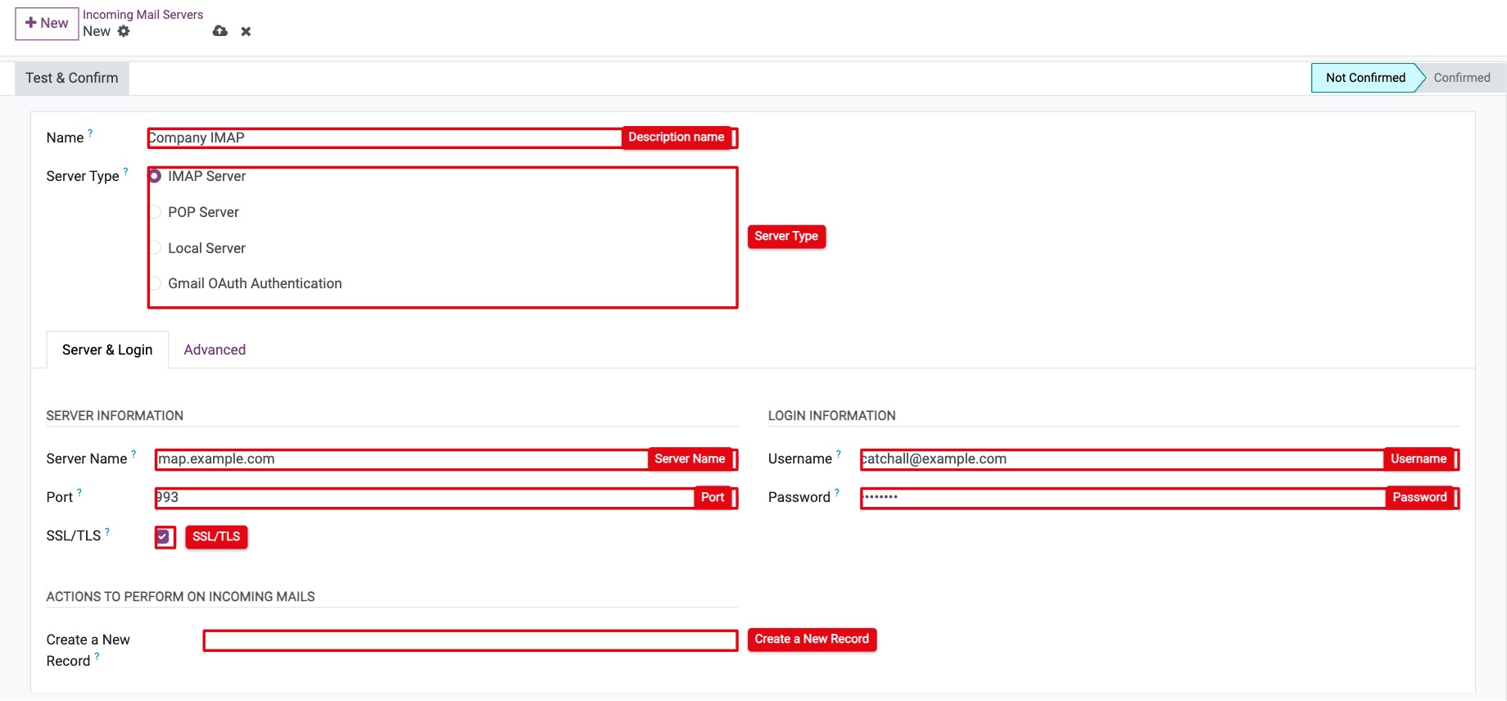Select the IMAP Server radio option
The width and height of the screenshot is (1507, 701).
tap(155, 176)
